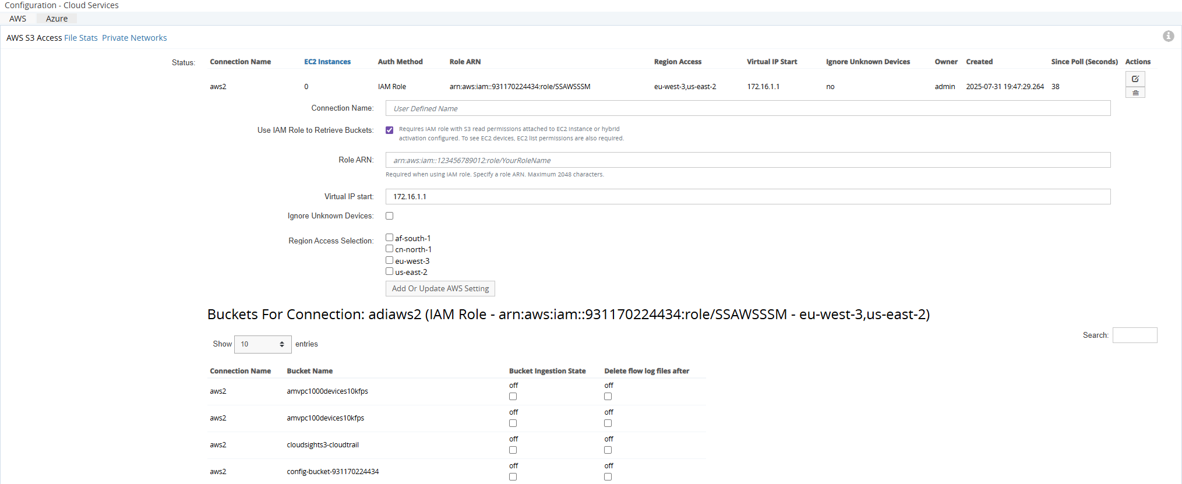Viewport: 1182px width, 484px height.
Task: Click the Role ARN value arn:aws:iam::931170224434:role/SSAWSSSM
Action: click(x=520, y=87)
